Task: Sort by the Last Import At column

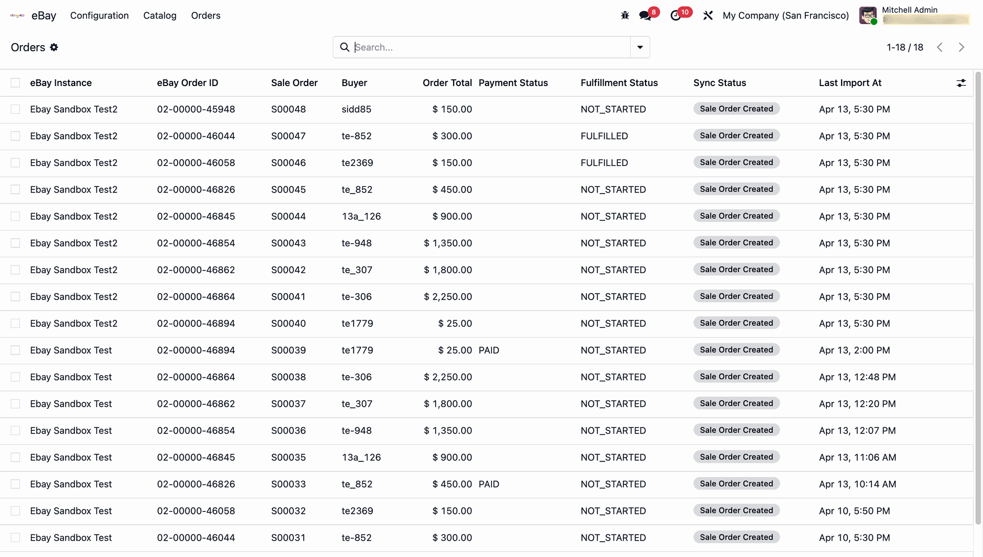Action: (850, 83)
